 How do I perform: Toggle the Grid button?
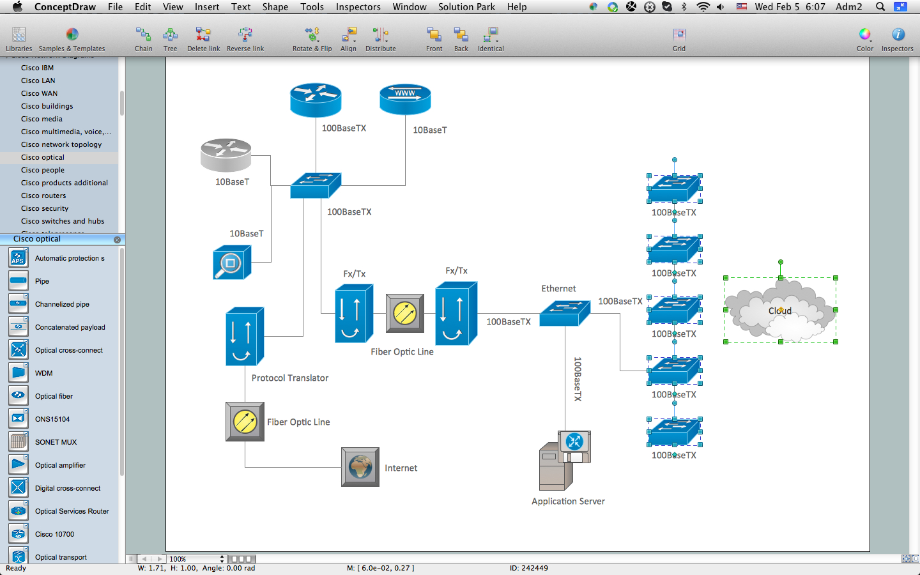[x=678, y=39]
